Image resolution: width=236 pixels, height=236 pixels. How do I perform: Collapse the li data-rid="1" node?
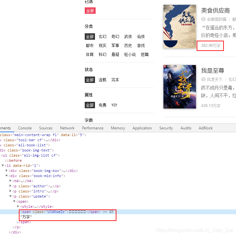click(3, 166)
